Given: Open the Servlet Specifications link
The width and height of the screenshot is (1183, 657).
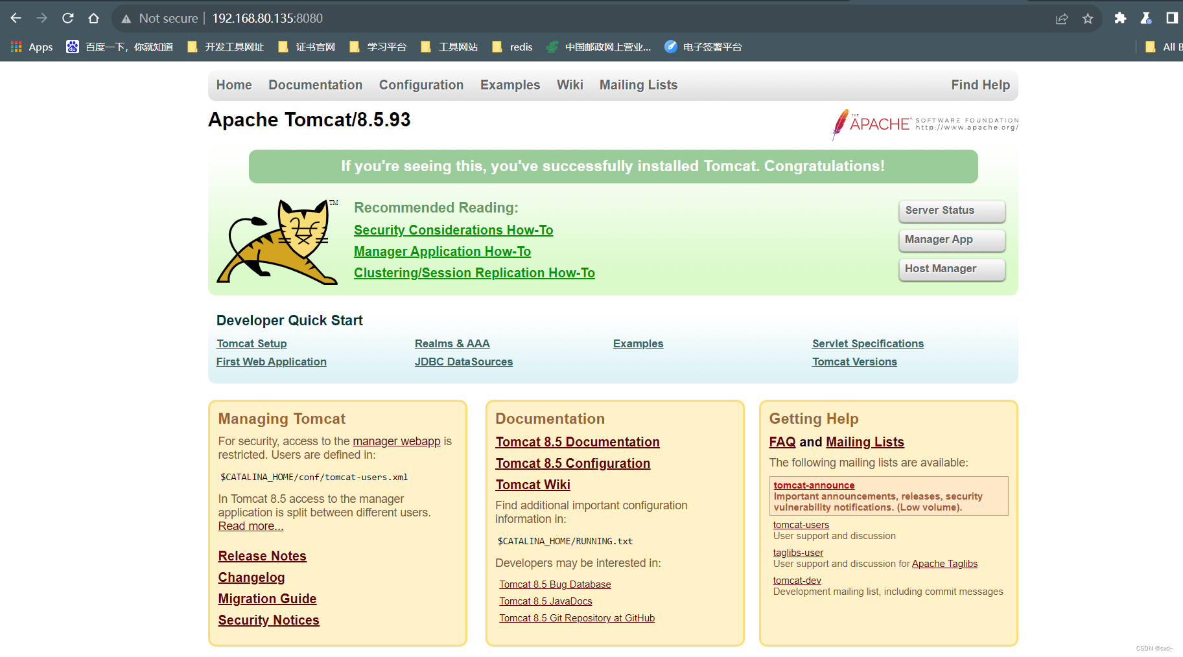Looking at the screenshot, I should pos(868,343).
